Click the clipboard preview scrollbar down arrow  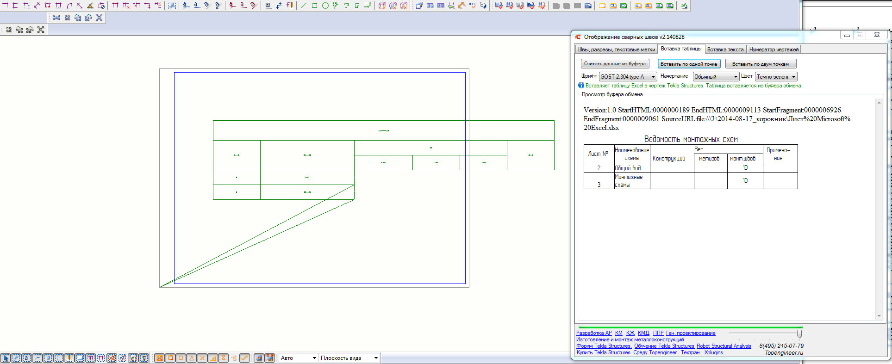tap(879, 316)
